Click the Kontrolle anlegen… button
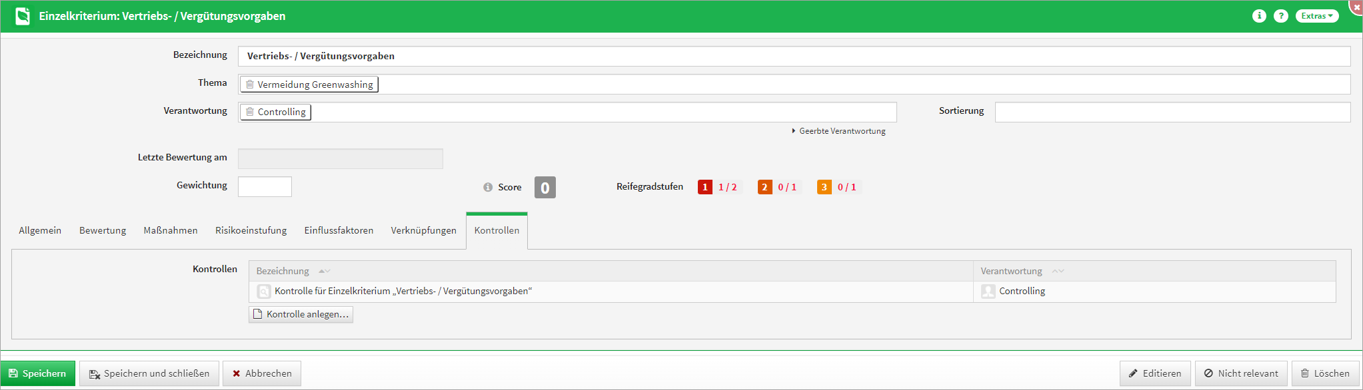Viewport: 1363px width, 390px height. point(301,314)
